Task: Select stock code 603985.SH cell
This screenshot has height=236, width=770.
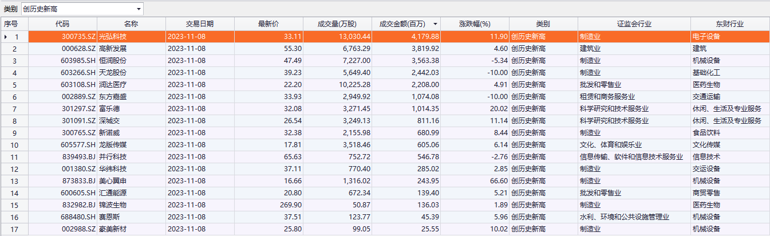Action: (x=78, y=61)
